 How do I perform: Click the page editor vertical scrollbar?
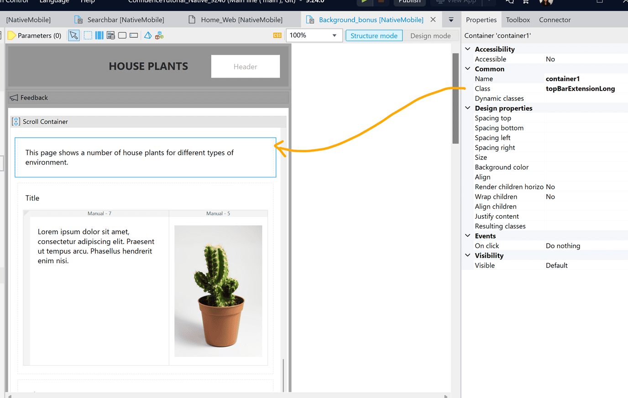tap(455, 98)
